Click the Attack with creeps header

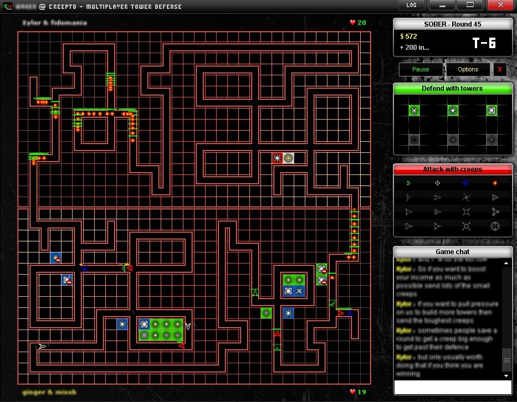[452, 169]
